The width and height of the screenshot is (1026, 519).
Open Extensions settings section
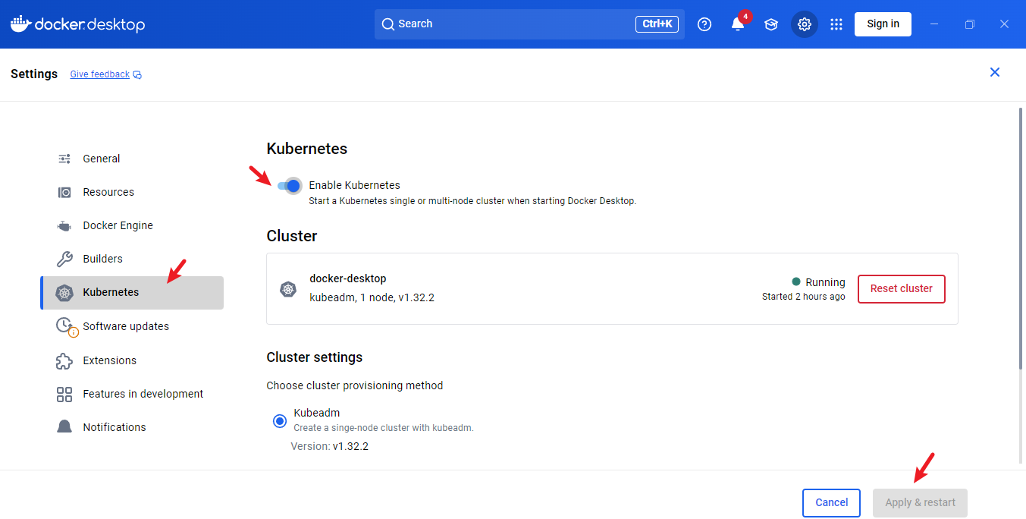pos(132,360)
